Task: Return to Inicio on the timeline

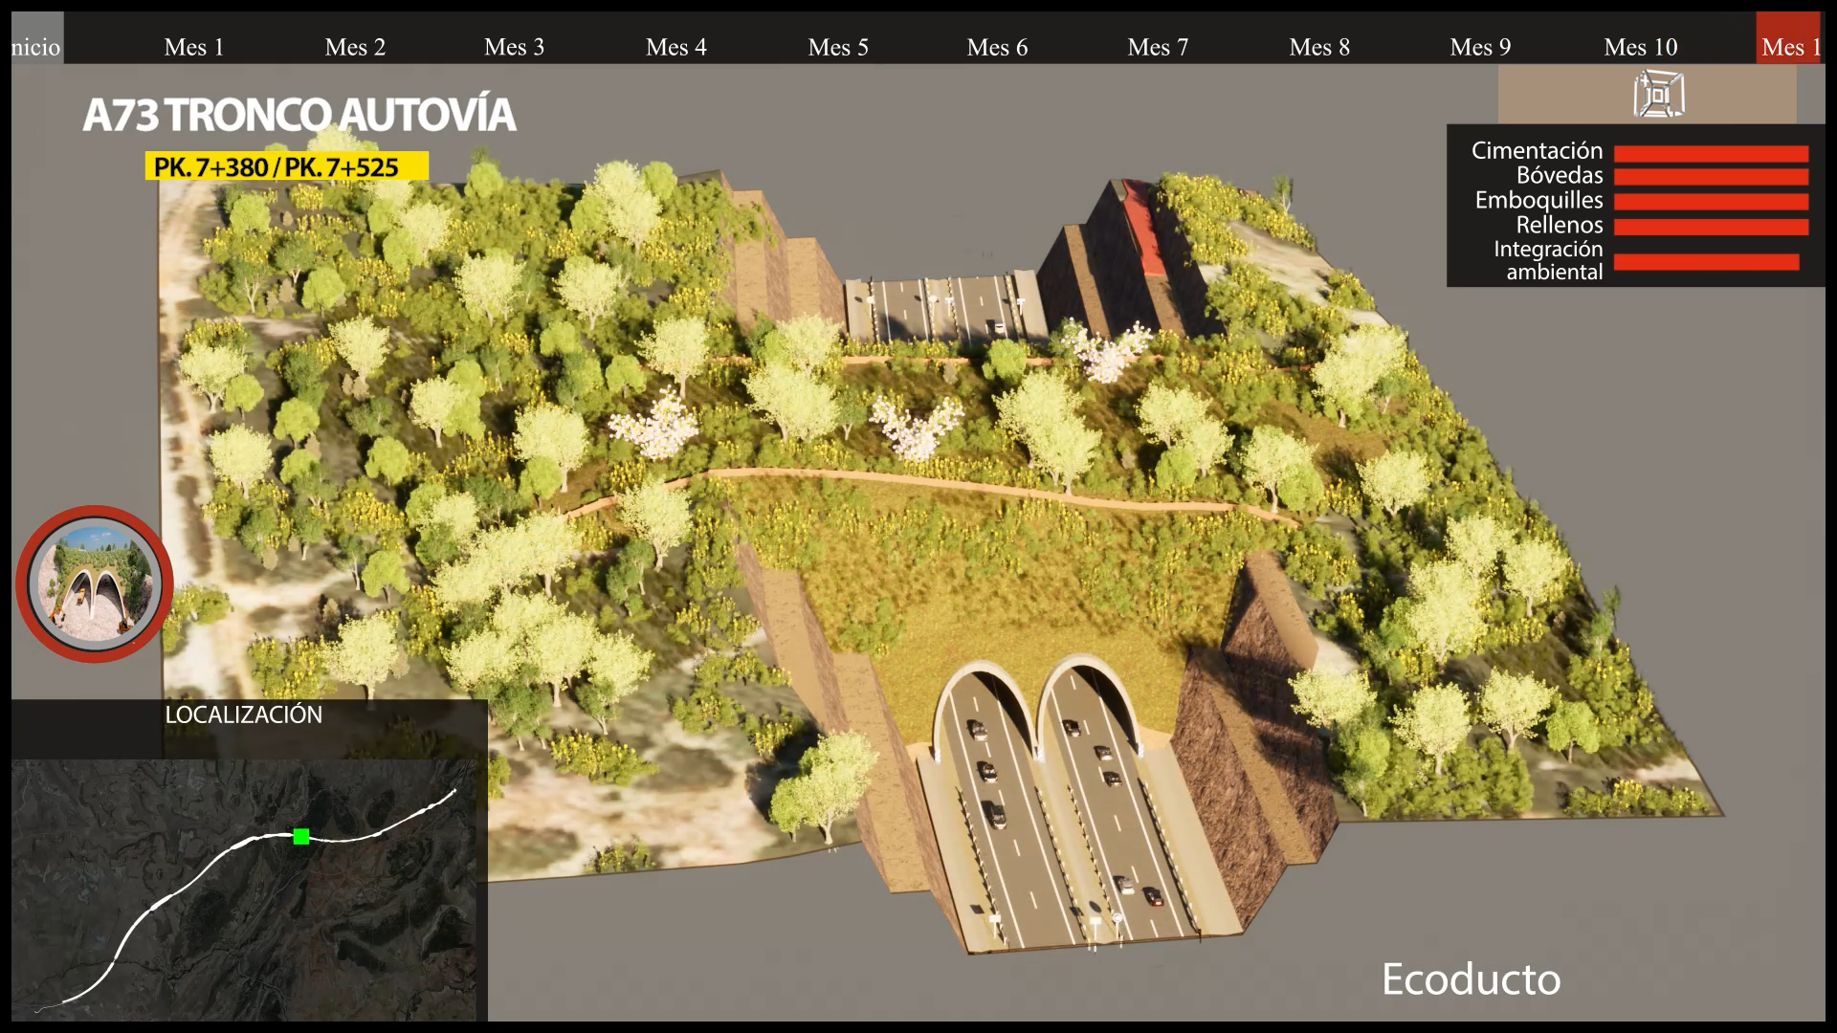Action: pos(36,43)
